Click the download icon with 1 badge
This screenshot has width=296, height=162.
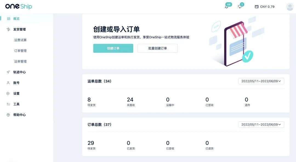click(x=240, y=7)
